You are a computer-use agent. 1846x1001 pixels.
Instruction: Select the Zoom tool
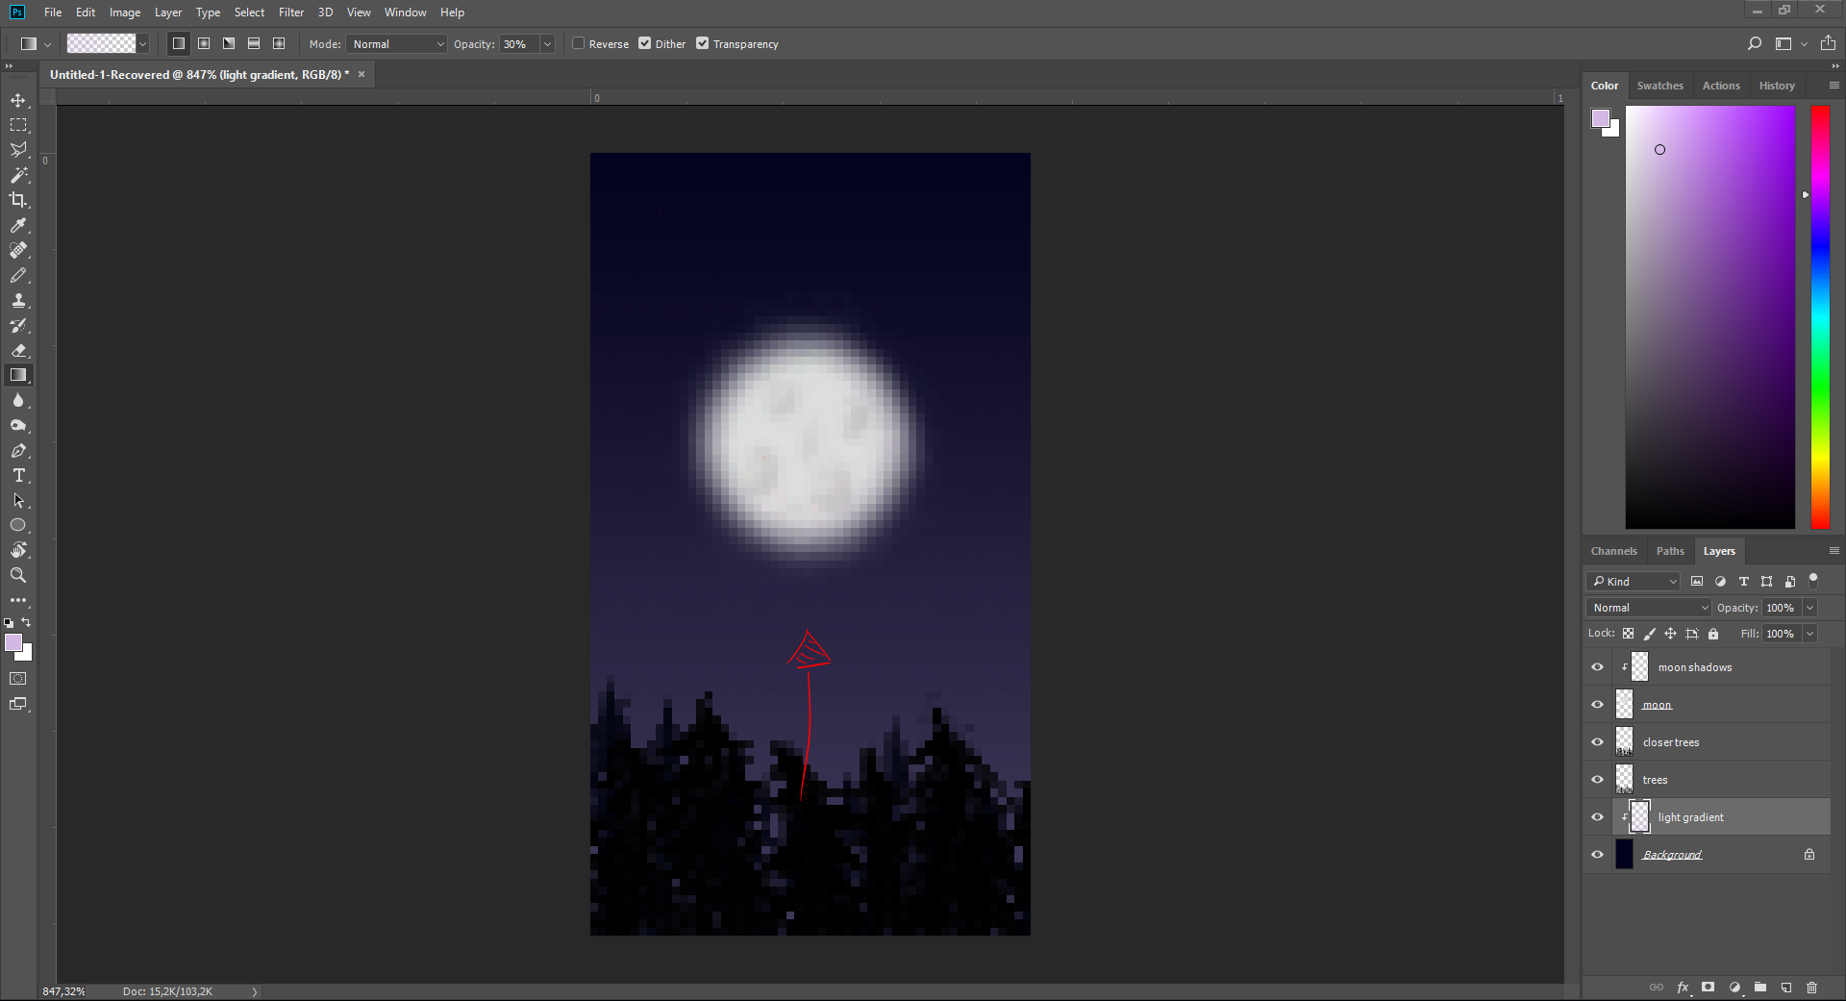tap(18, 575)
